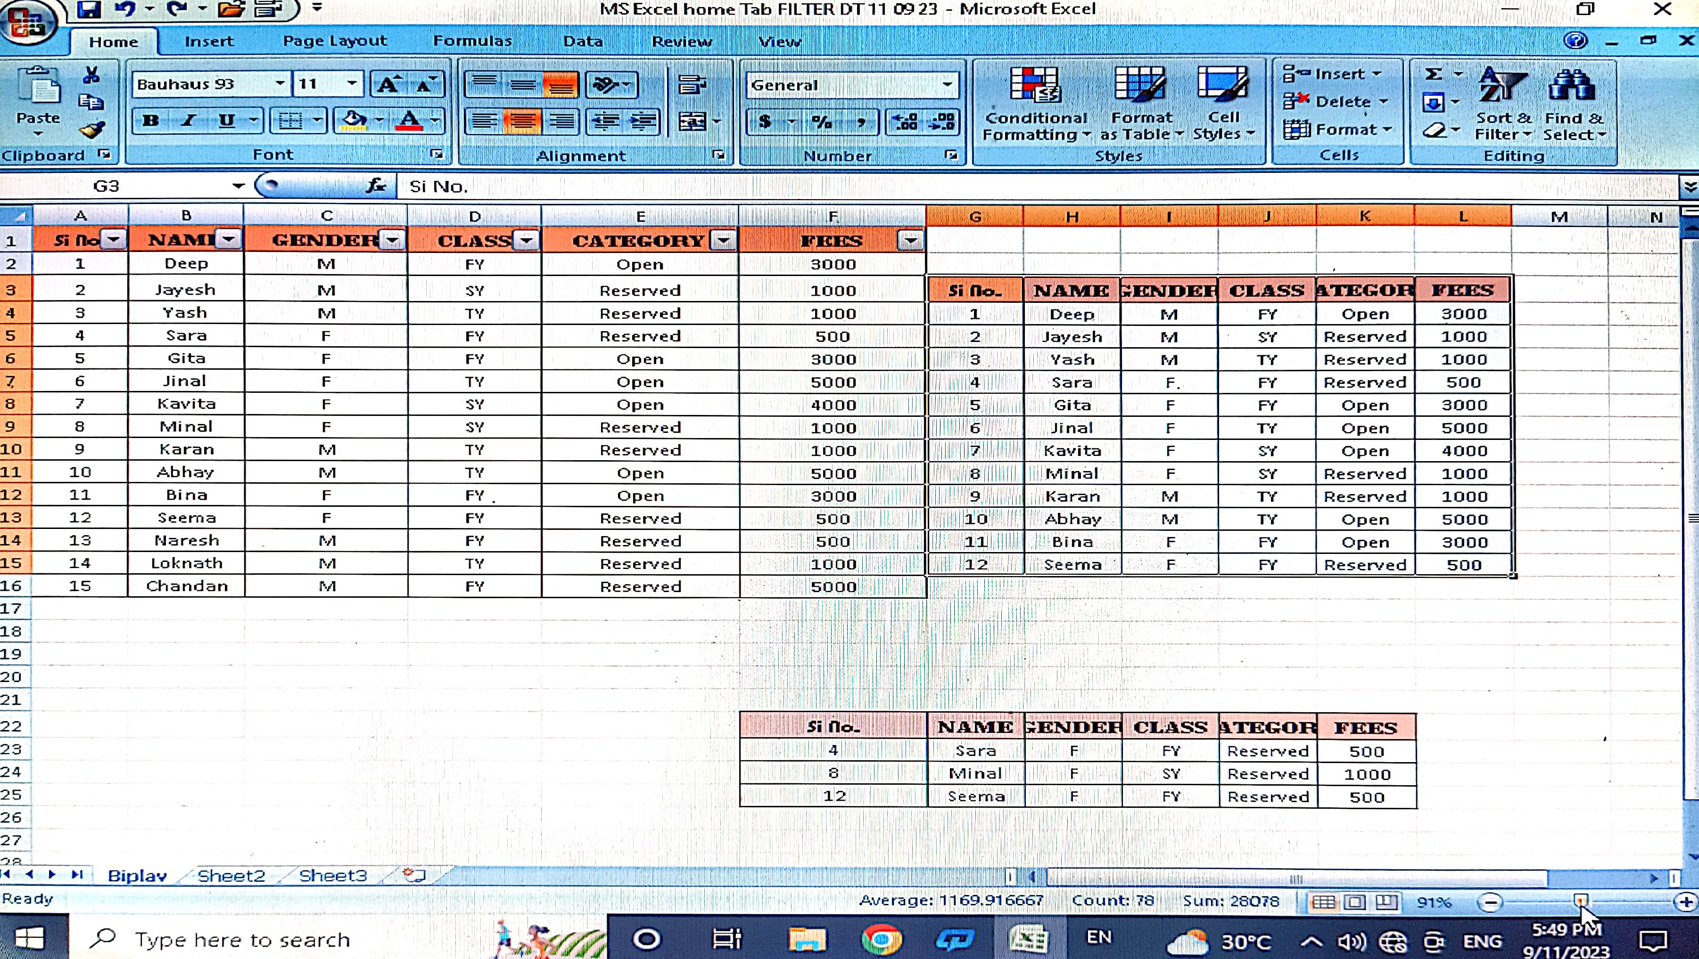Open the Sheet2 worksheet tab
Screen dimensions: 1699x959
click(231, 875)
